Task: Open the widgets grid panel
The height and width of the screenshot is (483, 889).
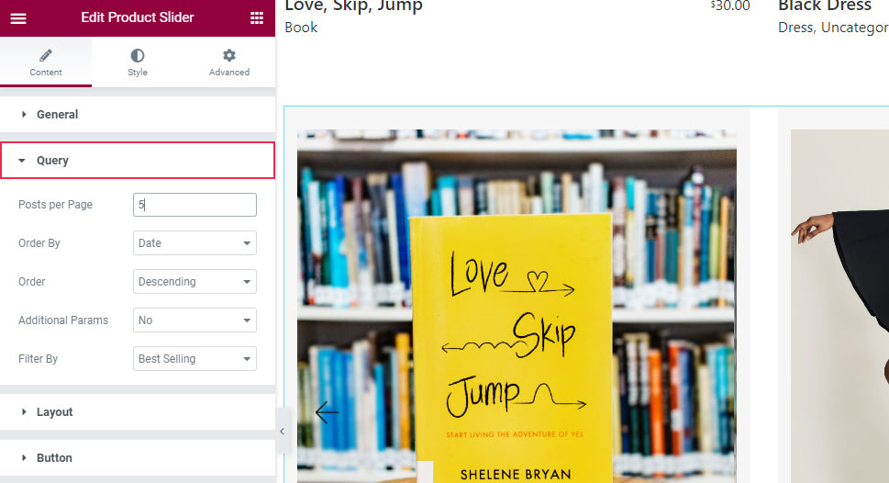Action: coord(257,18)
